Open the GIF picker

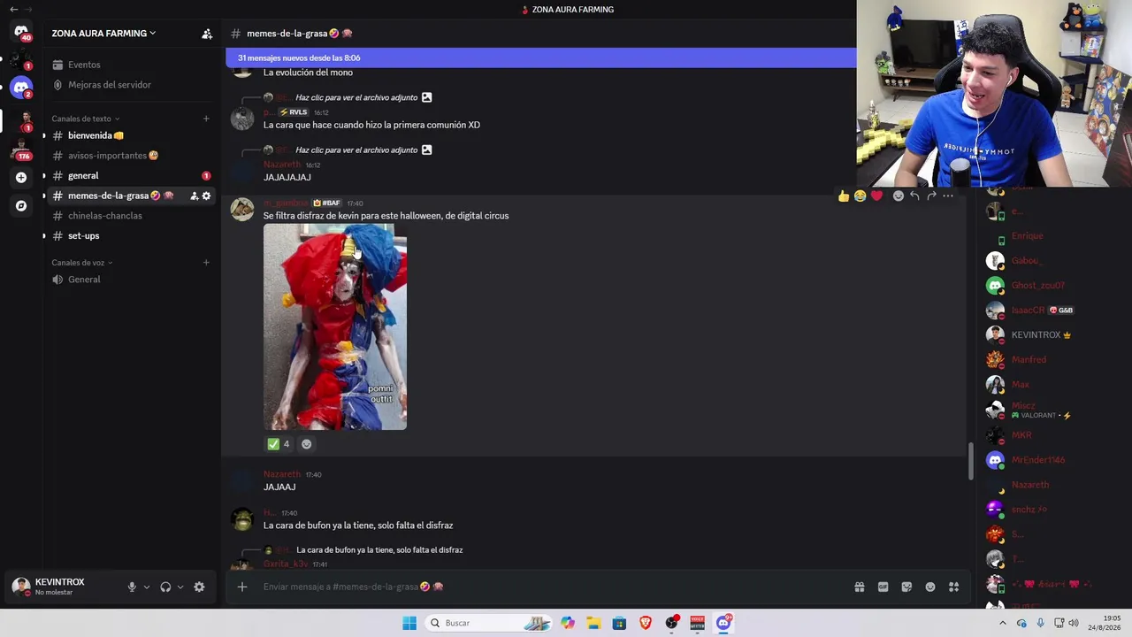(x=883, y=587)
